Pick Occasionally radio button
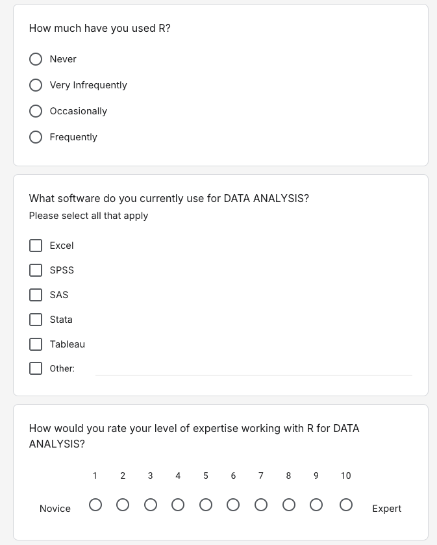This screenshot has height=545, width=437. (36, 111)
